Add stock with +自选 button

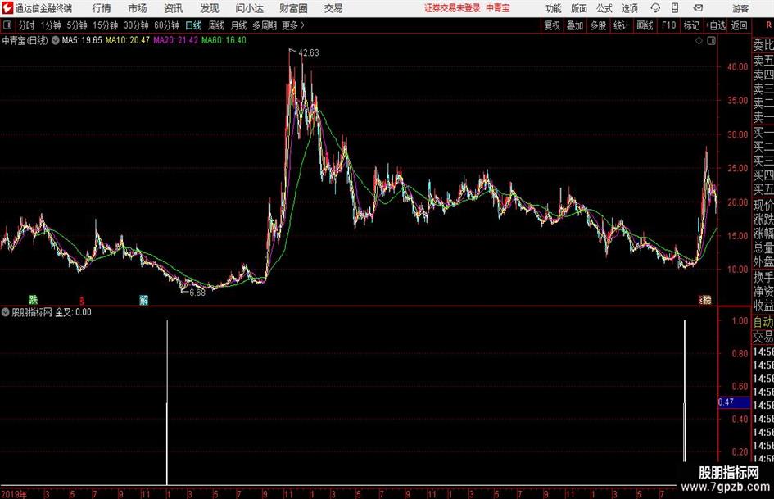[x=716, y=25]
